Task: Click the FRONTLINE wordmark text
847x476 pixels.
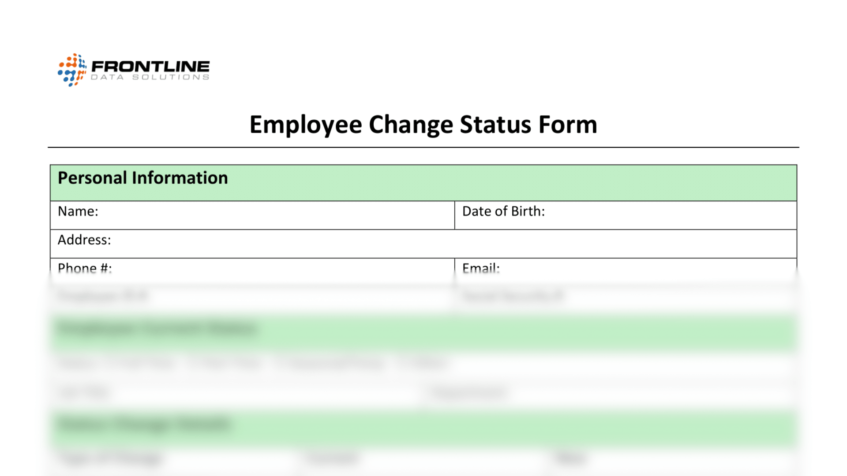Action: click(x=150, y=67)
